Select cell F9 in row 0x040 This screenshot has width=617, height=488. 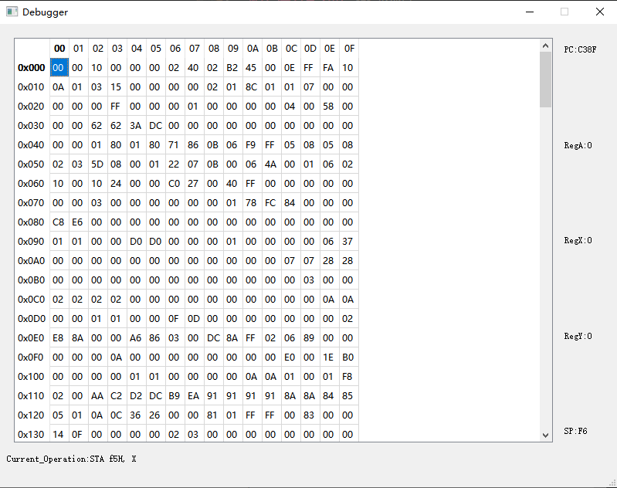(253, 145)
